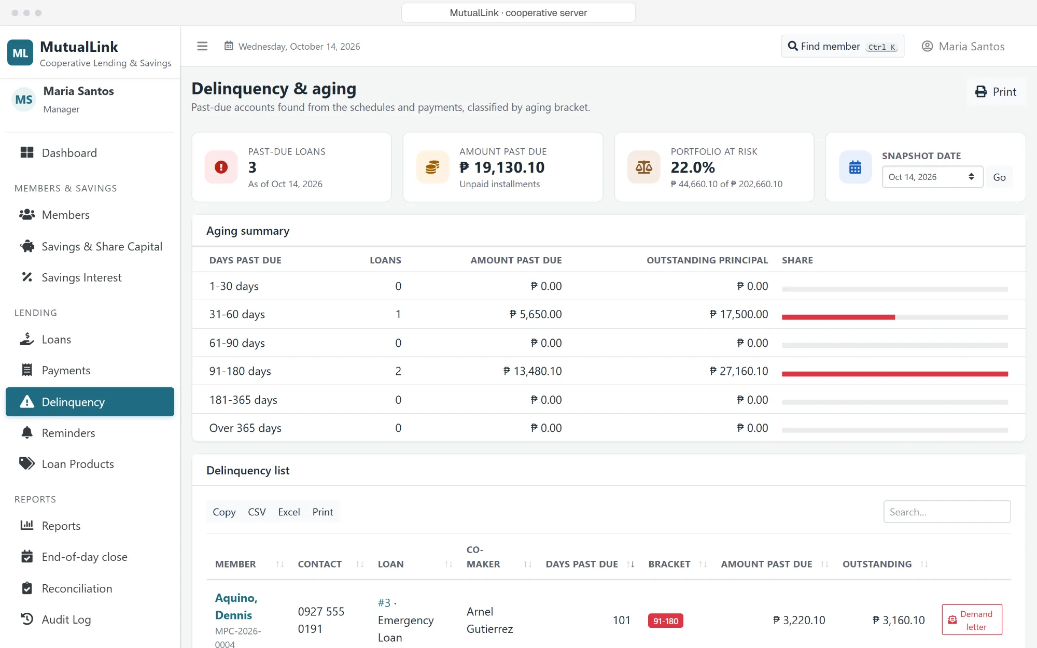Click the Savings & Share Capital piggy icon
The height and width of the screenshot is (648, 1037).
pyautogui.click(x=27, y=246)
